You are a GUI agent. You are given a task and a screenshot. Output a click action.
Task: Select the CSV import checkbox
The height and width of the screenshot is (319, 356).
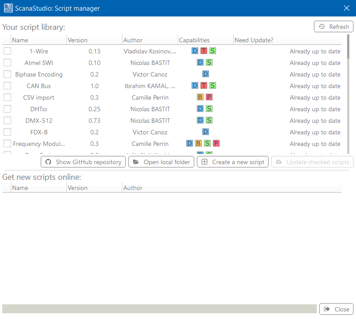pyautogui.click(x=7, y=97)
